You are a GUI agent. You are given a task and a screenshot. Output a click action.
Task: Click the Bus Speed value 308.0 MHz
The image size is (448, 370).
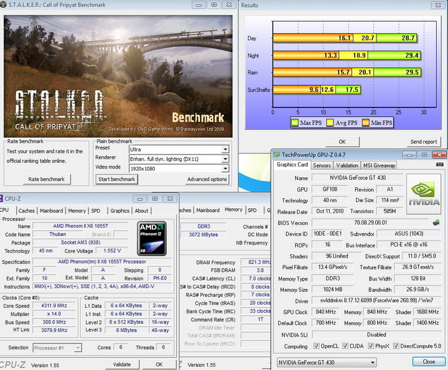tap(54, 322)
